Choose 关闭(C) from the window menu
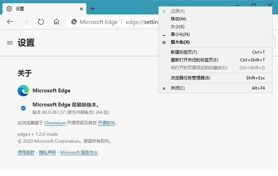Screen dimensions: 278x176 215,88
